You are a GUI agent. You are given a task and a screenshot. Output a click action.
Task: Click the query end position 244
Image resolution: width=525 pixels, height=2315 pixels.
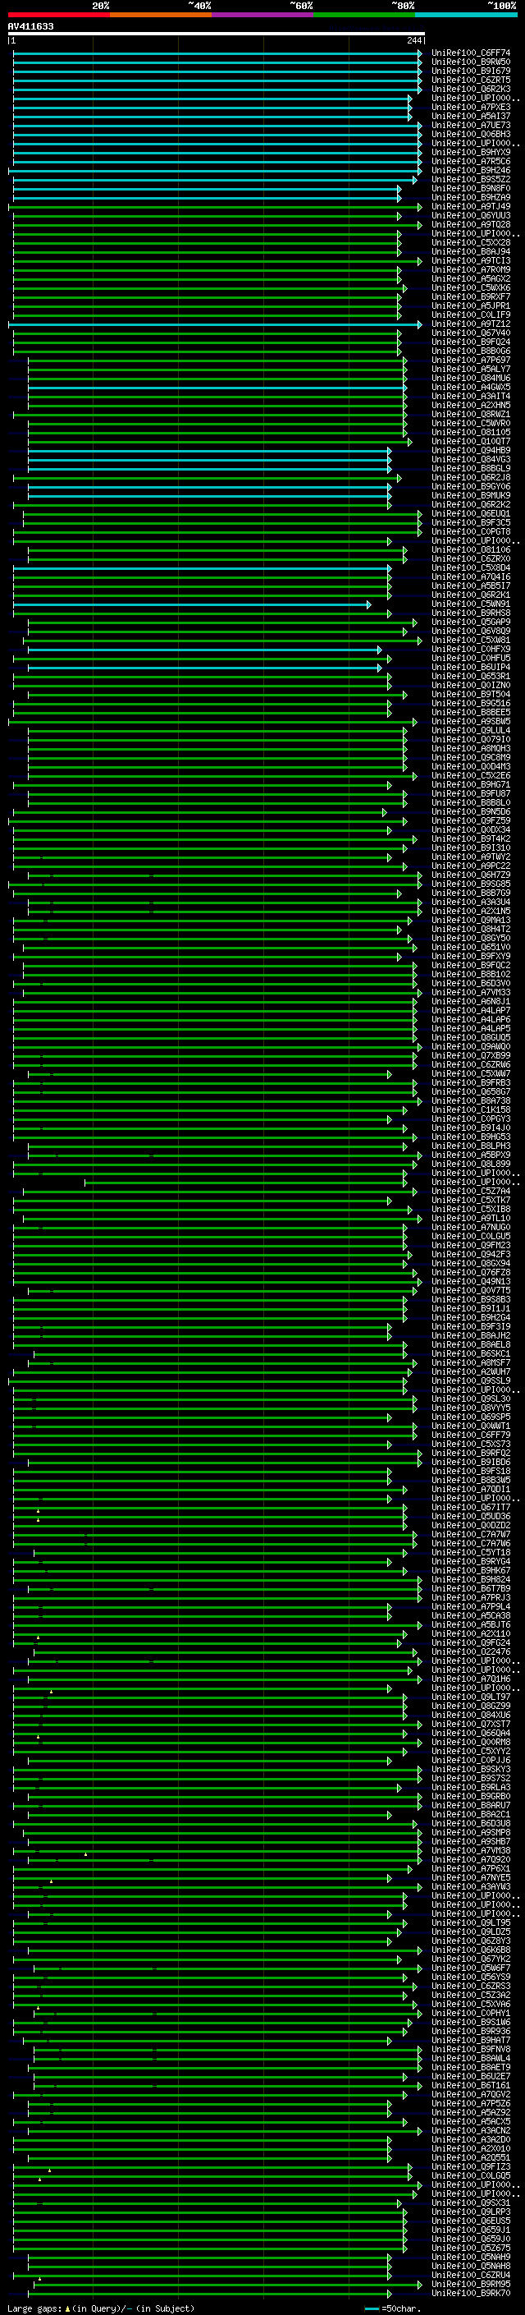413,40
